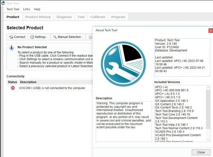Select 'Tech Tool Help 2.8.140.1' entry
Viewport: 213px width, 157px height.
[x=171, y=125]
